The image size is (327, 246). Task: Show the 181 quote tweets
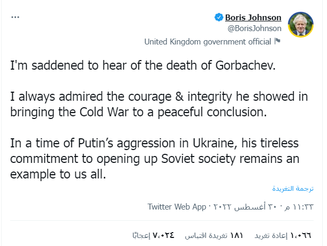(214, 235)
